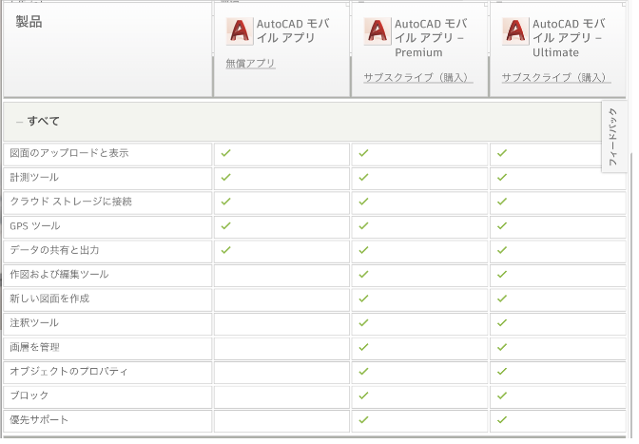639x444 pixels.
Task: Click free app checkmark for 計測ツール
Action: coord(225,178)
